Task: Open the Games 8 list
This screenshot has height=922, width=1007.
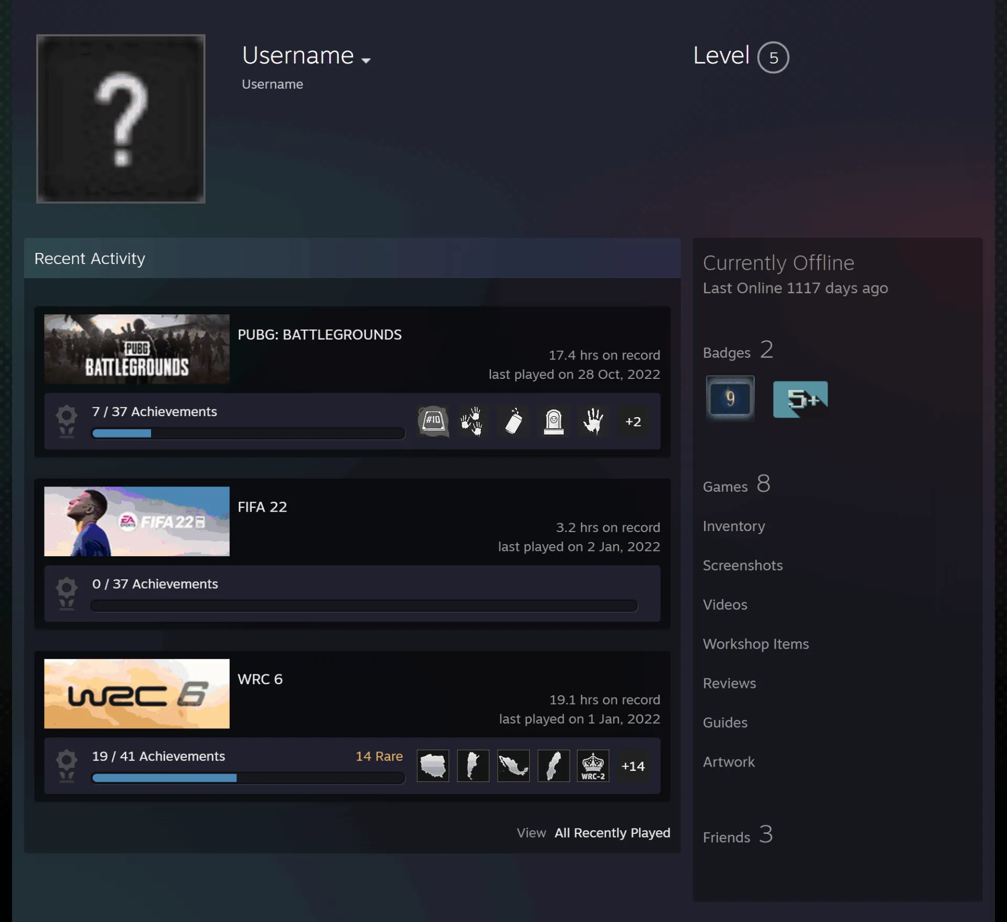Action: [736, 484]
